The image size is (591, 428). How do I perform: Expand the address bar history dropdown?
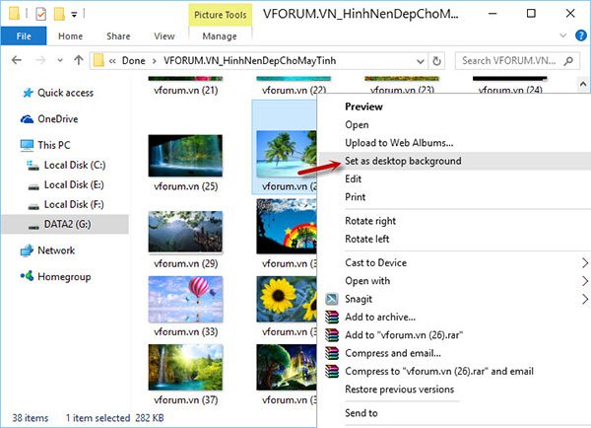click(x=421, y=61)
